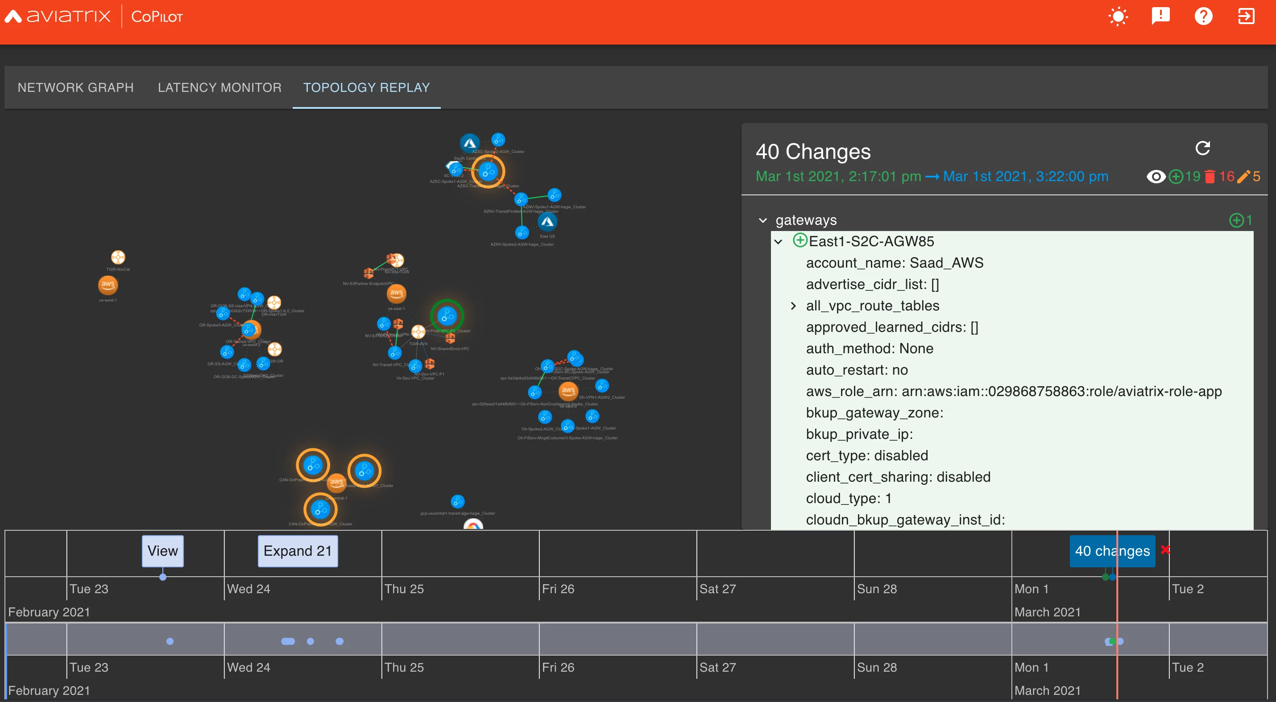This screenshot has height=702, width=1276.
Task: Click the AWS us-east-1 region node
Action: 396,293
